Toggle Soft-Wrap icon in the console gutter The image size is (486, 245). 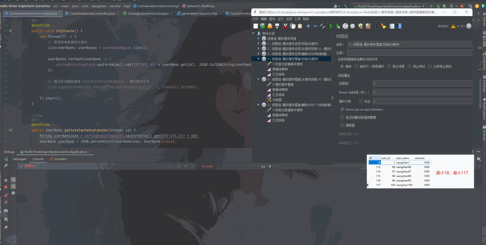pyautogui.click(x=13, y=180)
